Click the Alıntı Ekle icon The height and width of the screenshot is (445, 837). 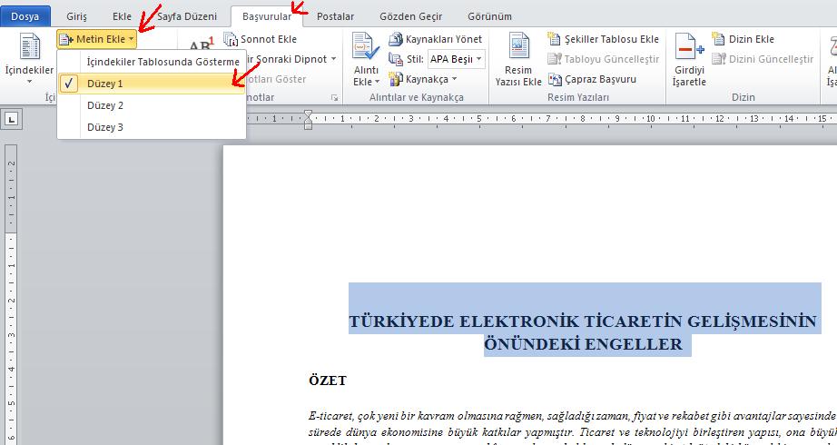[366, 46]
